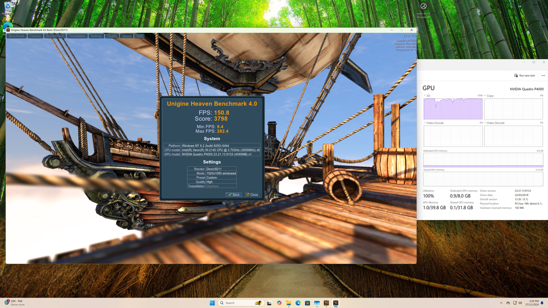Open the volume control in tray
Viewport: 548px width, 308px height.
click(x=520, y=303)
